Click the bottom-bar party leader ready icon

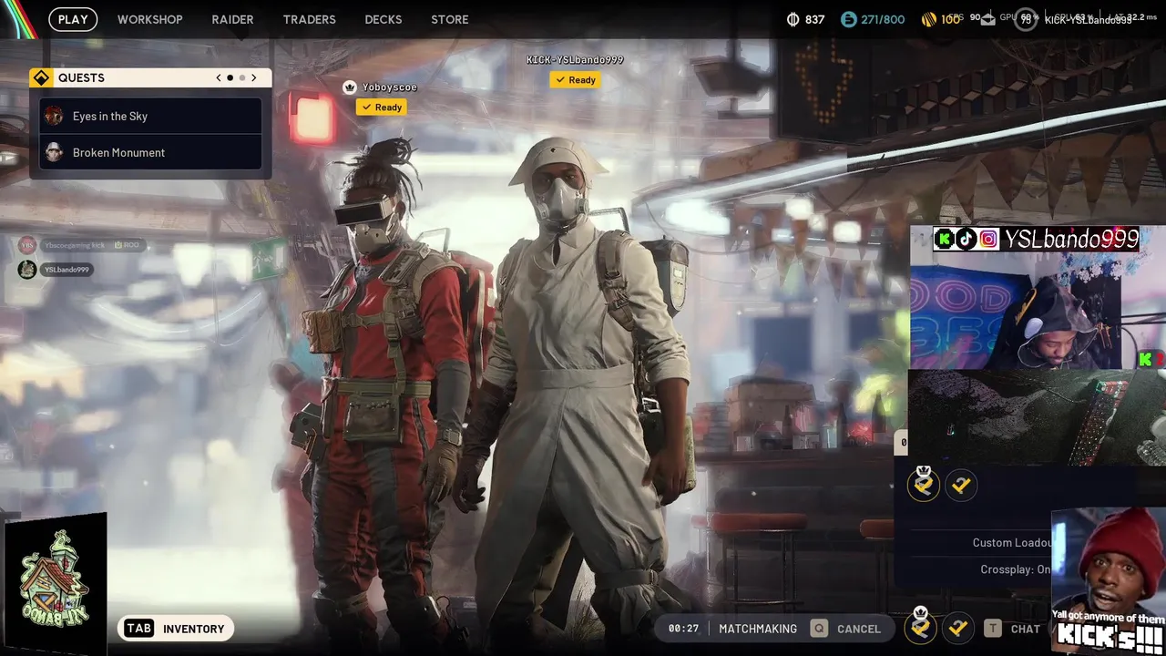click(921, 627)
